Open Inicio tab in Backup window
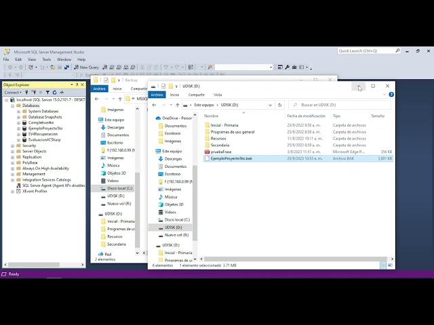 coord(117,89)
